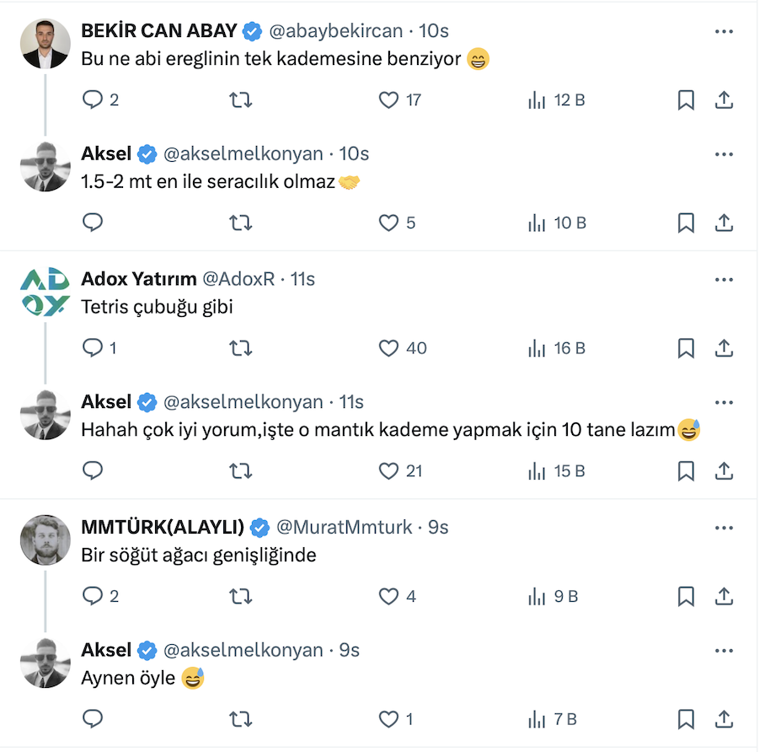Open @abaybekircan profile handle
Viewport: 770px width, 752px height.
pyautogui.click(x=335, y=31)
